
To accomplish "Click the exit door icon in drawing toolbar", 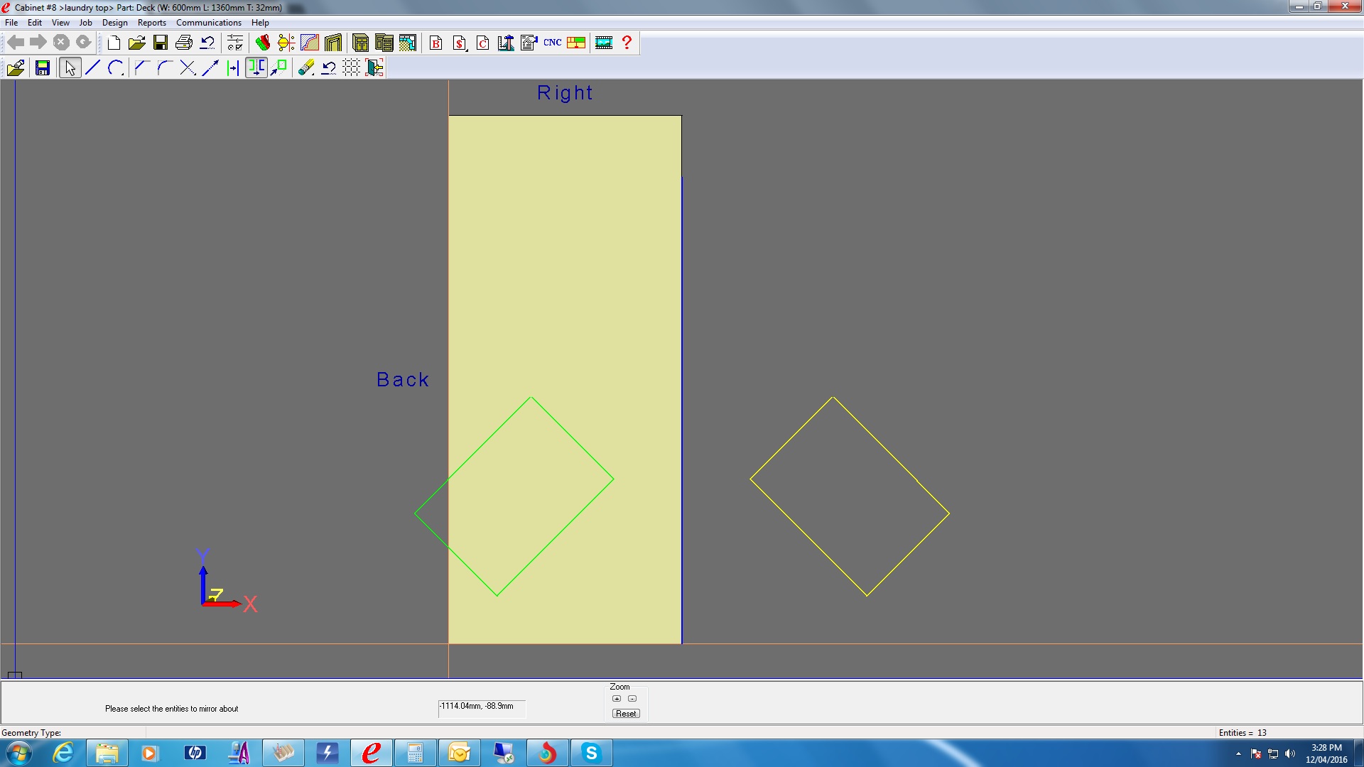I will (x=374, y=67).
